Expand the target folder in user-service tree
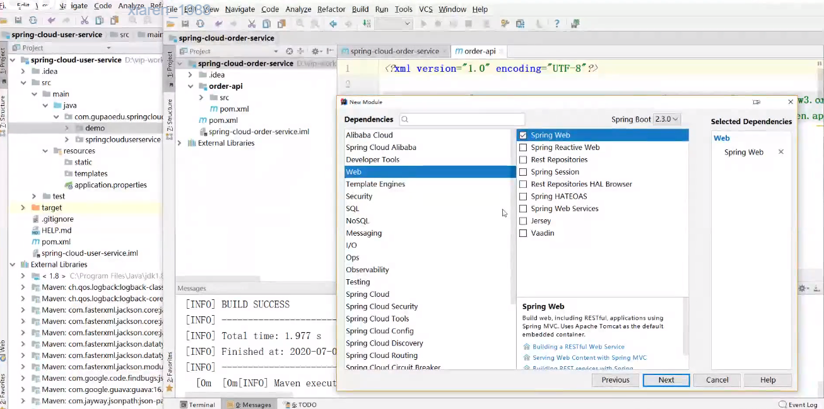824x409 pixels. click(23, 208)
